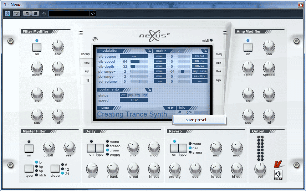Click the Master Filter type button

pyautogui.click(x=29, y=169)
